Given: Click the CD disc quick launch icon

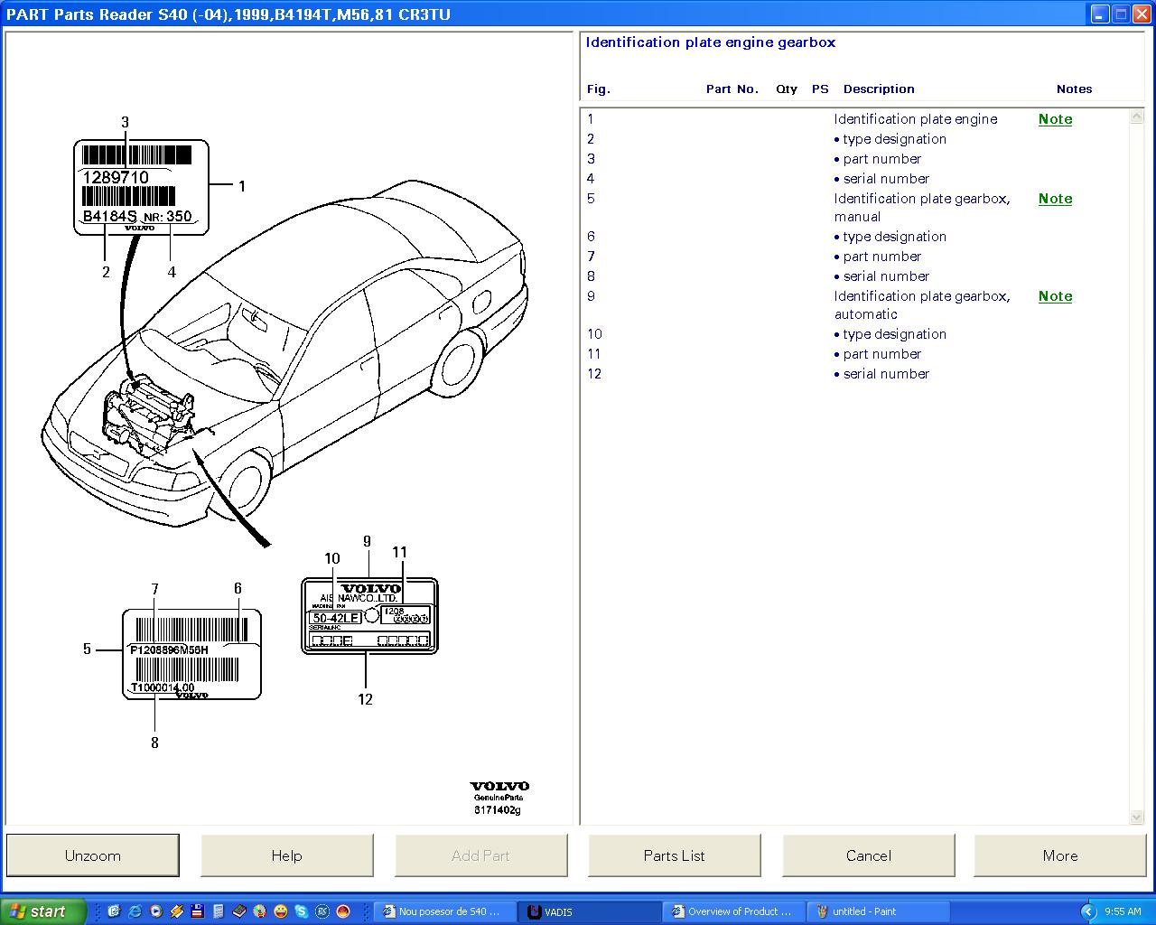Looking at the screenshot, I should pos(260,911).
